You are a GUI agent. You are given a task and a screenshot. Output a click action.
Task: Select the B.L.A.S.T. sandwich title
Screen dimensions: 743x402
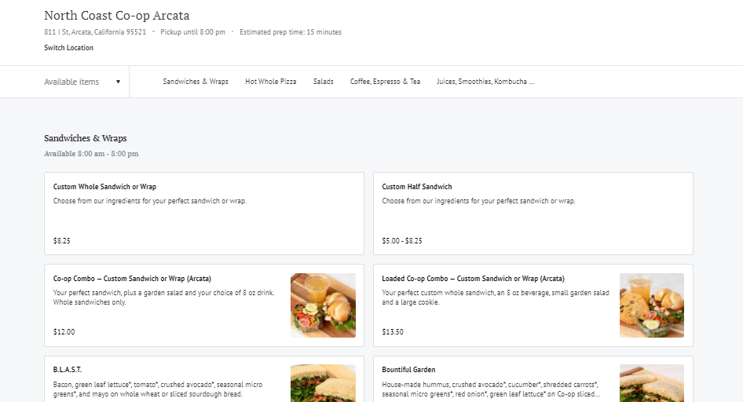click(68, 370)
